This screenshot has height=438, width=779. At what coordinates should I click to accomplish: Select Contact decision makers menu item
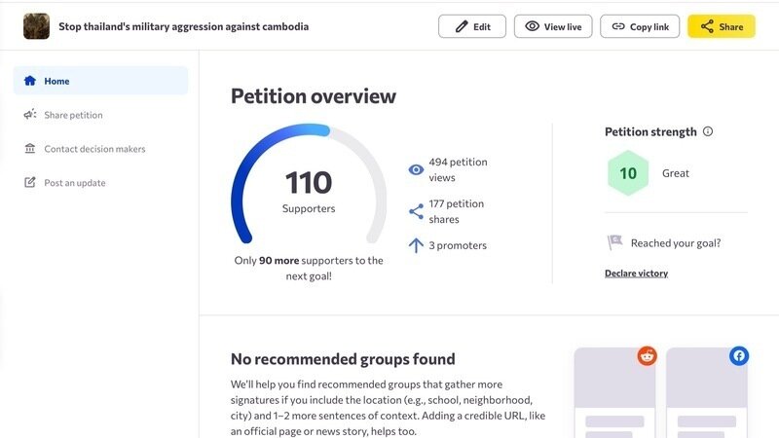coord(94,149)
